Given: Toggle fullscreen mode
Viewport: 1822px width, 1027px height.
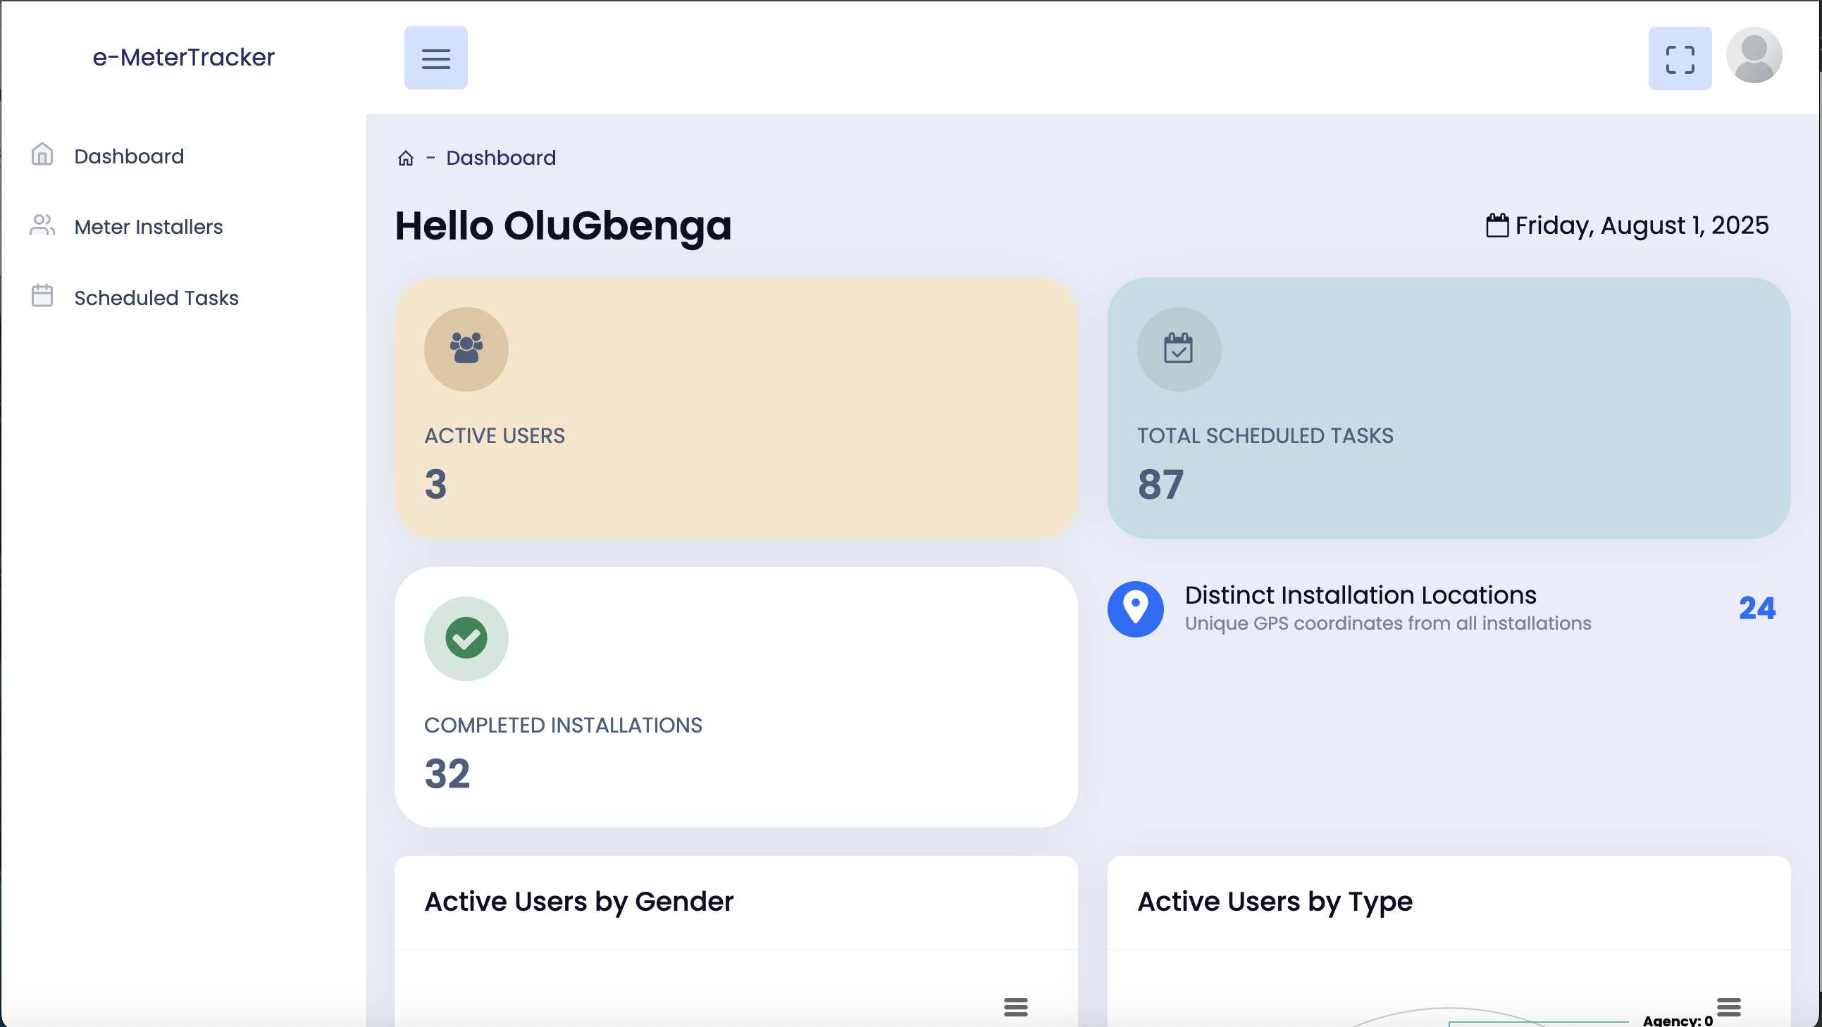Looking at the screenshot, I should point(1680,58).
